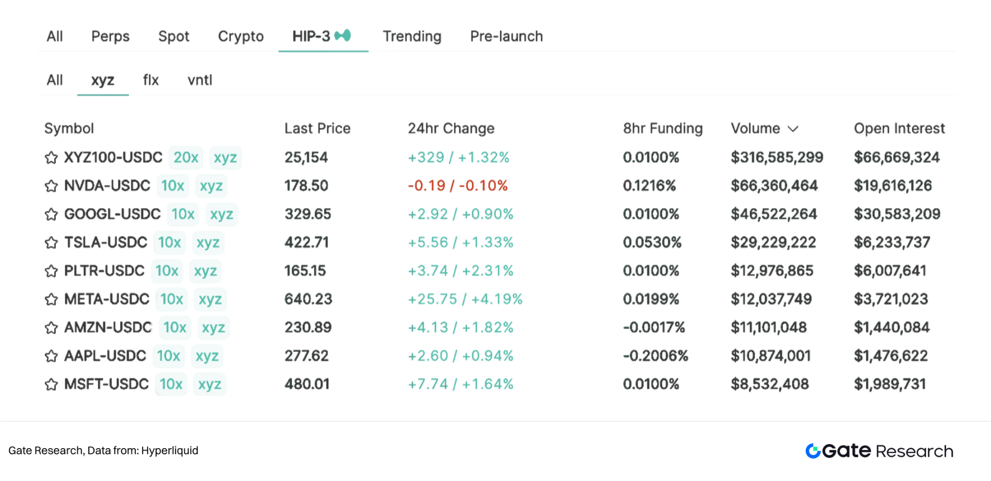Open the Trending tab

(x=412, y=36)
